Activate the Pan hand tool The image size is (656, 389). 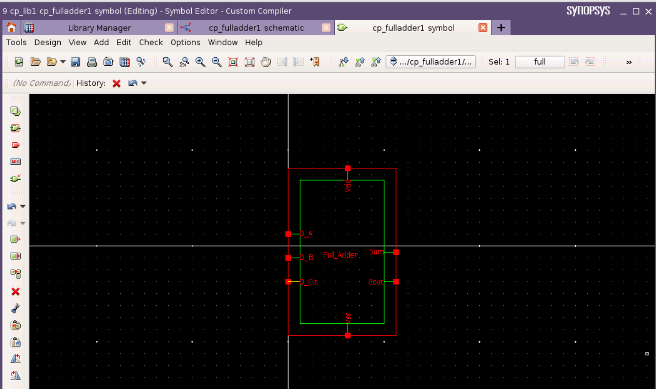(x=265, y=62)
